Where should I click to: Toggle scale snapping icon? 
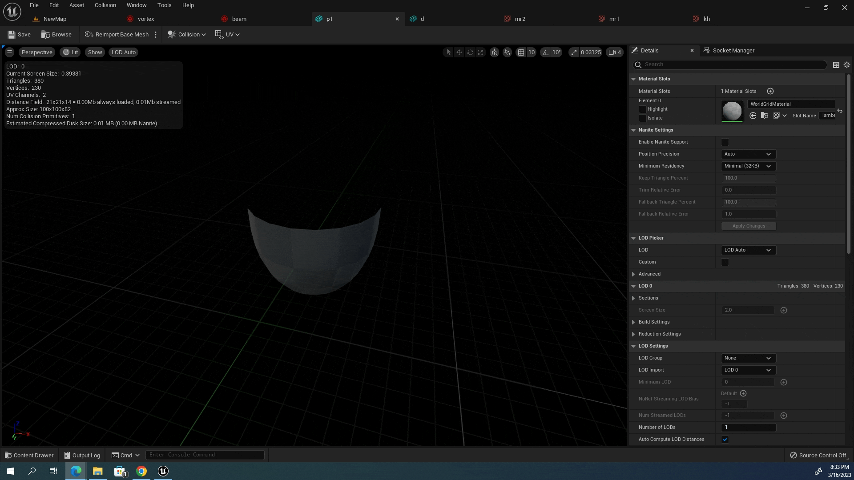[x=574, y=52]
